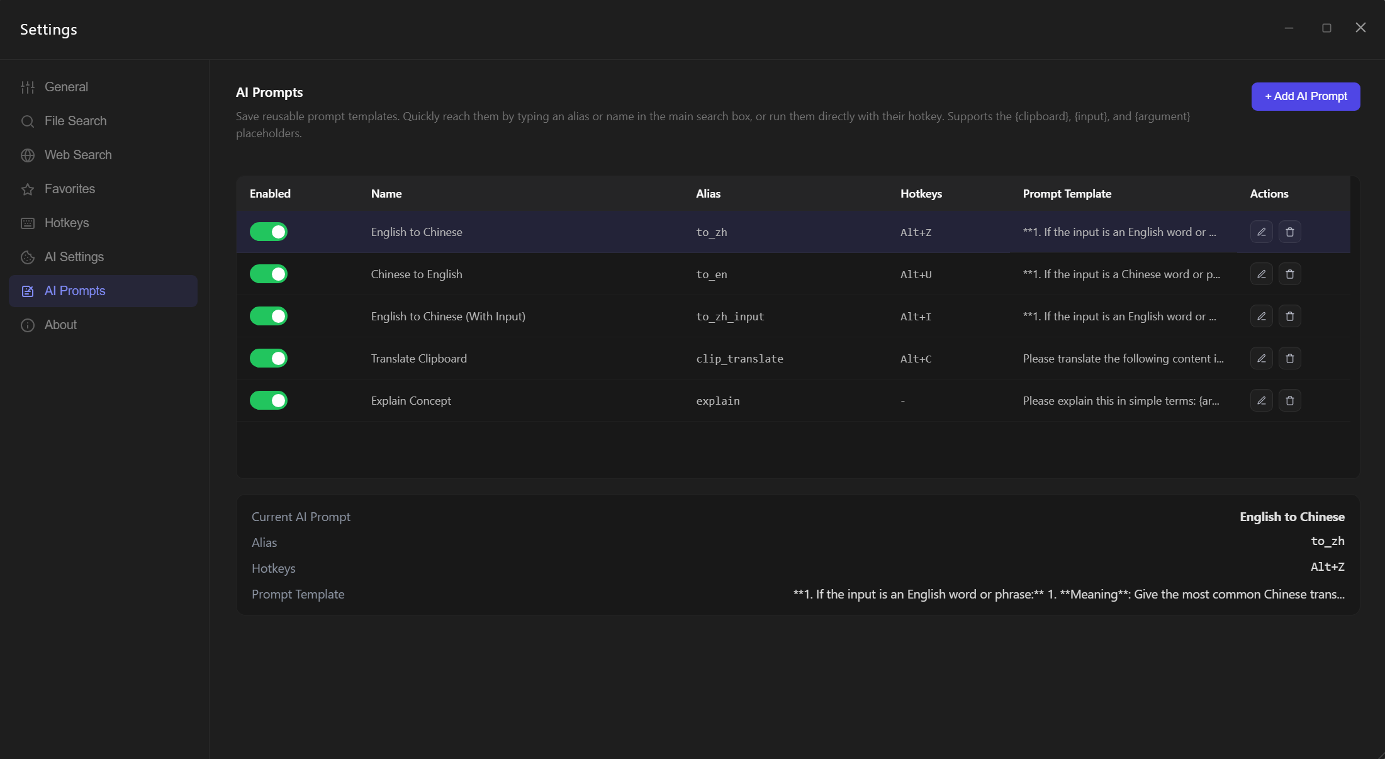Click the Hotkeys column header
Viewport: 1385px width, 759px height.
(x=921, y=194)
